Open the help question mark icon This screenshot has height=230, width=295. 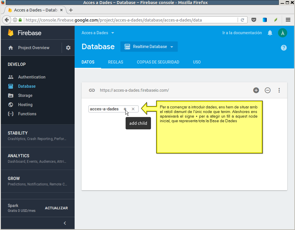[284, 48]
